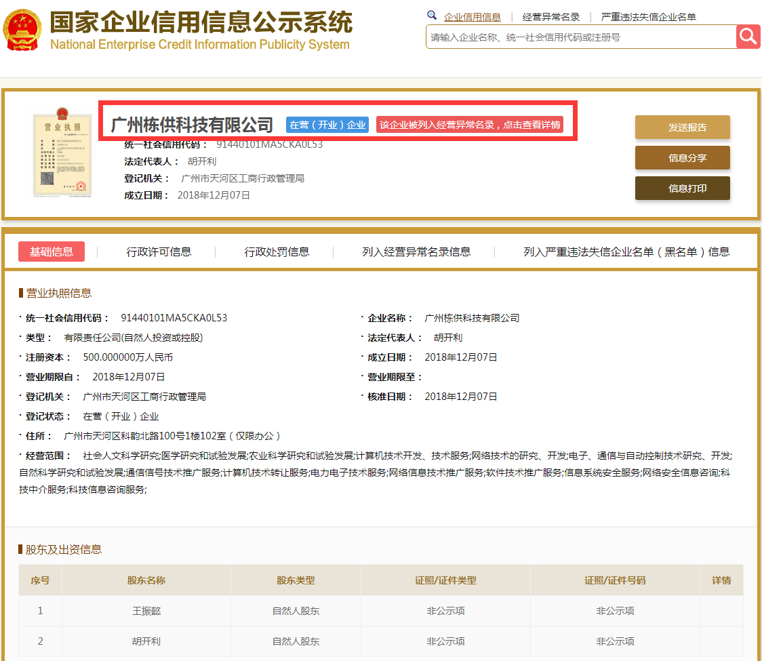762x661 pixels.
Task: Open the 行政处罚信息 tab
Action: pos(277,252)
